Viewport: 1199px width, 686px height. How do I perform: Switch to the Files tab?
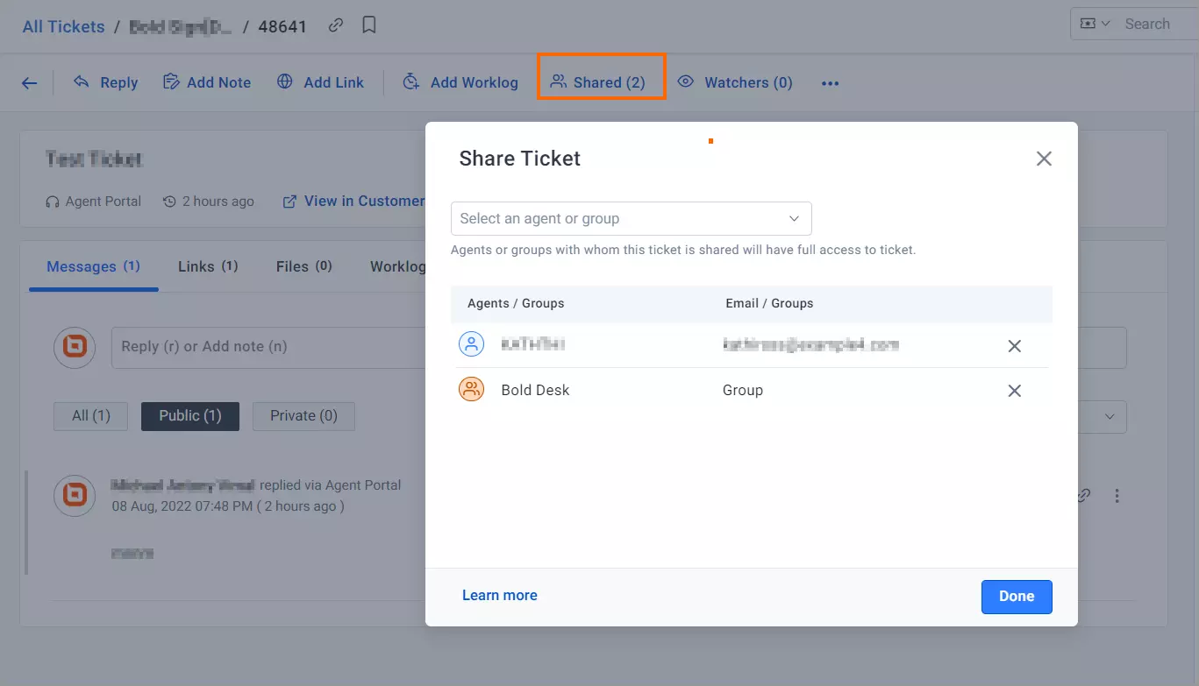303,266
